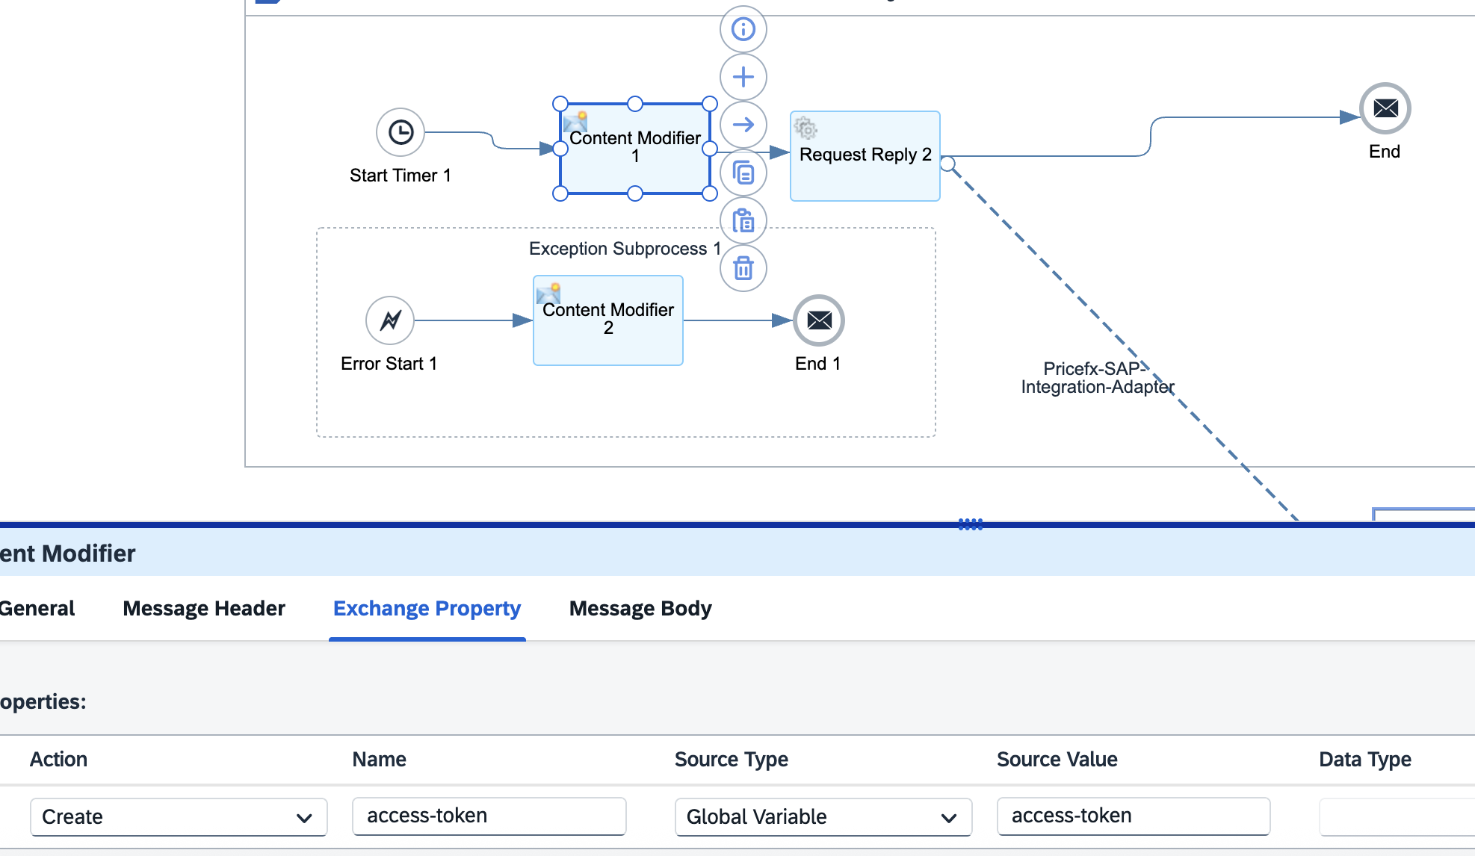
Task: Switch to the Message Header tab
Action: click(204, 609)
